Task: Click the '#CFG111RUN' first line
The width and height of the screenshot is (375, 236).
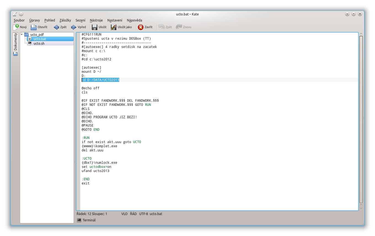Action: 92,34
